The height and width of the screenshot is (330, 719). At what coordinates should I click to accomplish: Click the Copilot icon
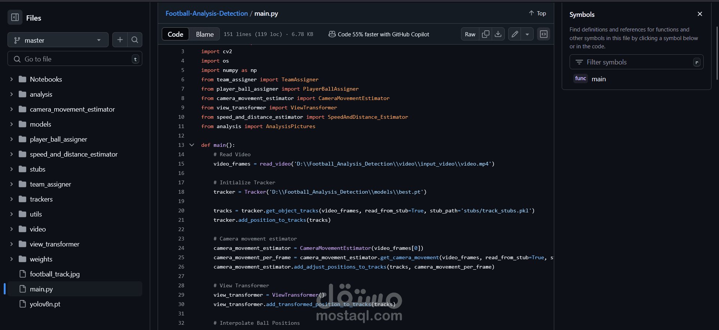(332, 34)
